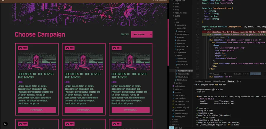
Task: Collapse the app folder
Action: coord(177,22)
